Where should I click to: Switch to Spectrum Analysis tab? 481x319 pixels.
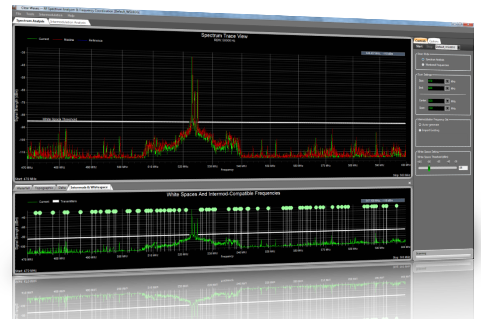pyautogui.click(x=30, y=21)
